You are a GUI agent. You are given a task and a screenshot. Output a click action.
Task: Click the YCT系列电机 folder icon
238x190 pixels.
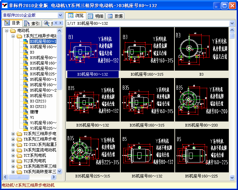(x=19, y=155)
